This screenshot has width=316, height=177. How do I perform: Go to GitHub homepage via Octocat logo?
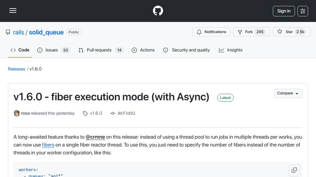(158, 10)
